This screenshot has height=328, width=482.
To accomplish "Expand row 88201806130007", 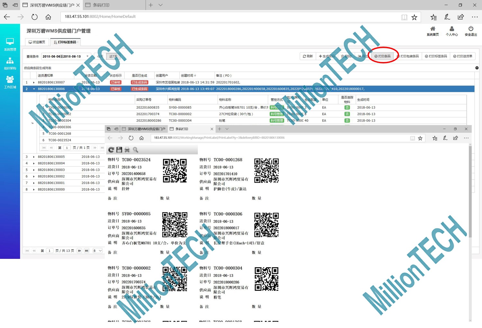I will (x=34, y=82).
